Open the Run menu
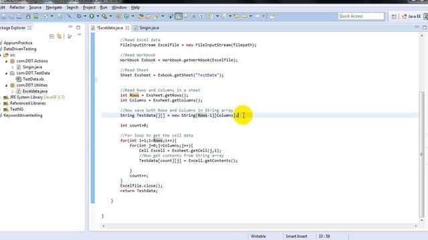428x240 pixels. [x=104, y=7]
